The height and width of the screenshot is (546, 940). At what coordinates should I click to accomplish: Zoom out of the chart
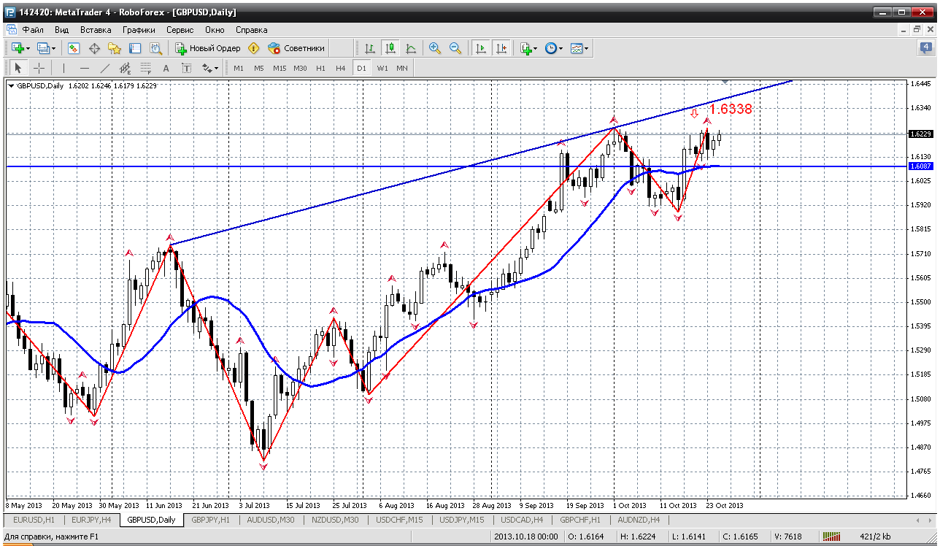(455, 48)
